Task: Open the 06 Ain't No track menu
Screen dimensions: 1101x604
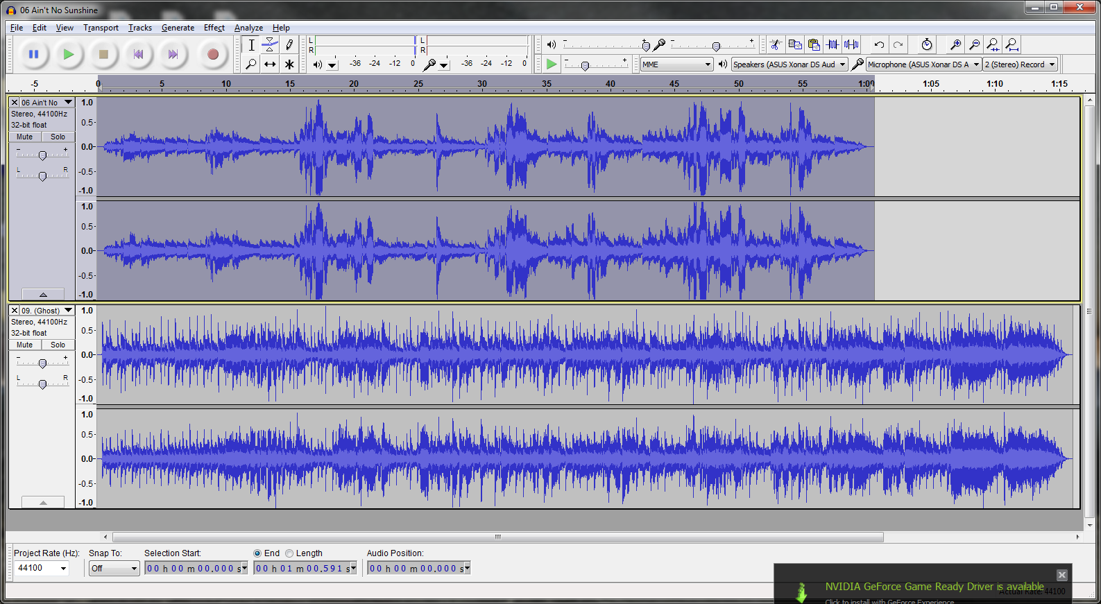Action: point(46,103)
